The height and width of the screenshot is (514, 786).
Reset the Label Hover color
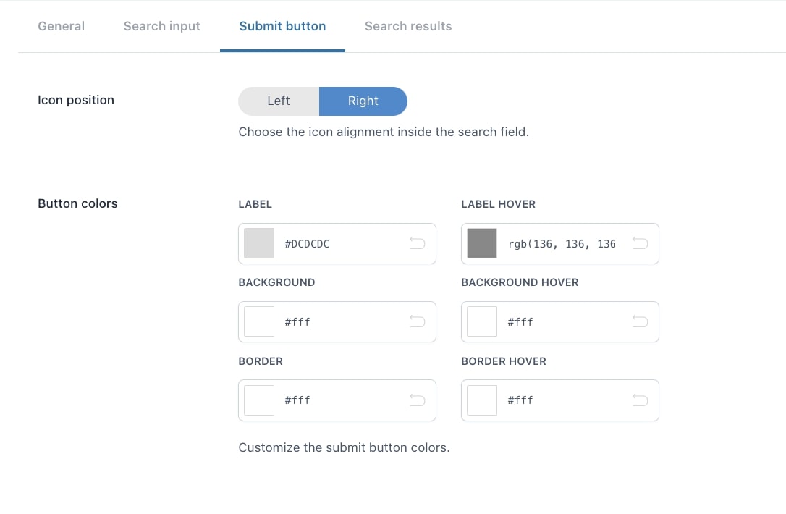[x=640, y=244]
